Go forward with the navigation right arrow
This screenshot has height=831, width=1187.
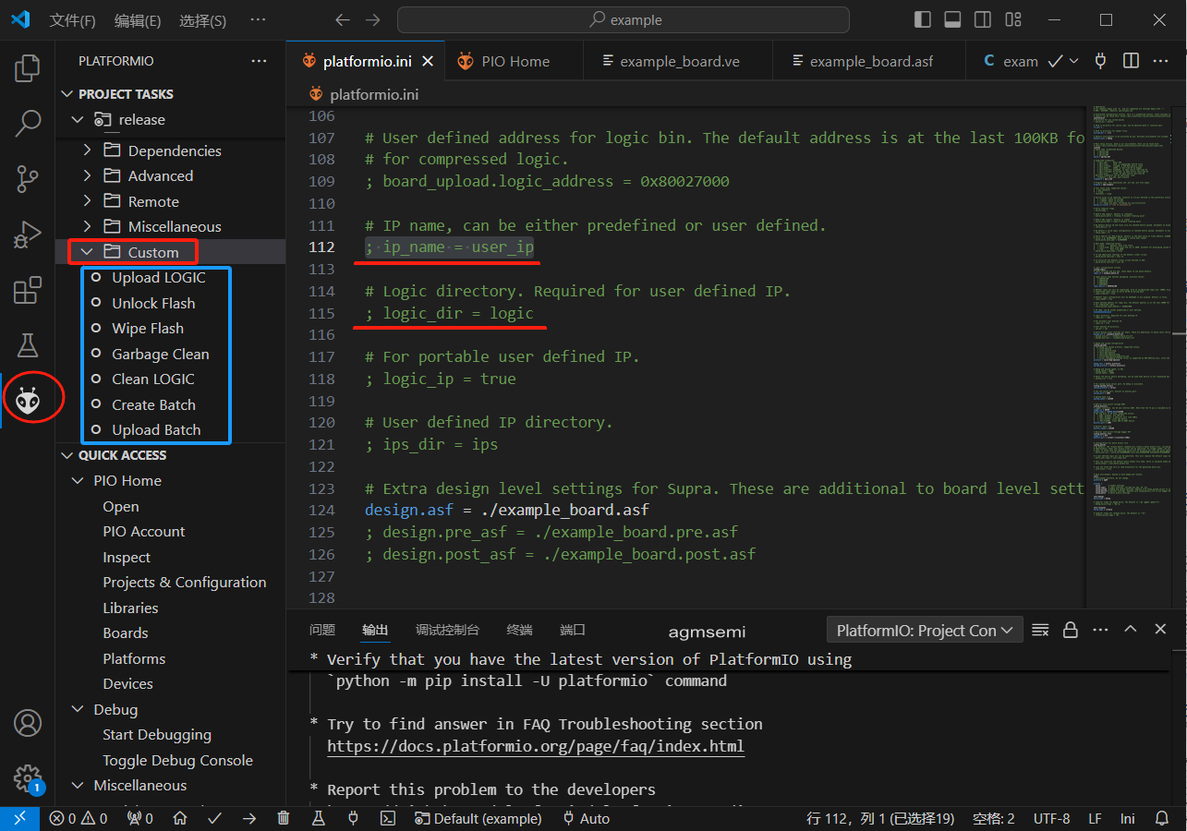coord(372,19)
